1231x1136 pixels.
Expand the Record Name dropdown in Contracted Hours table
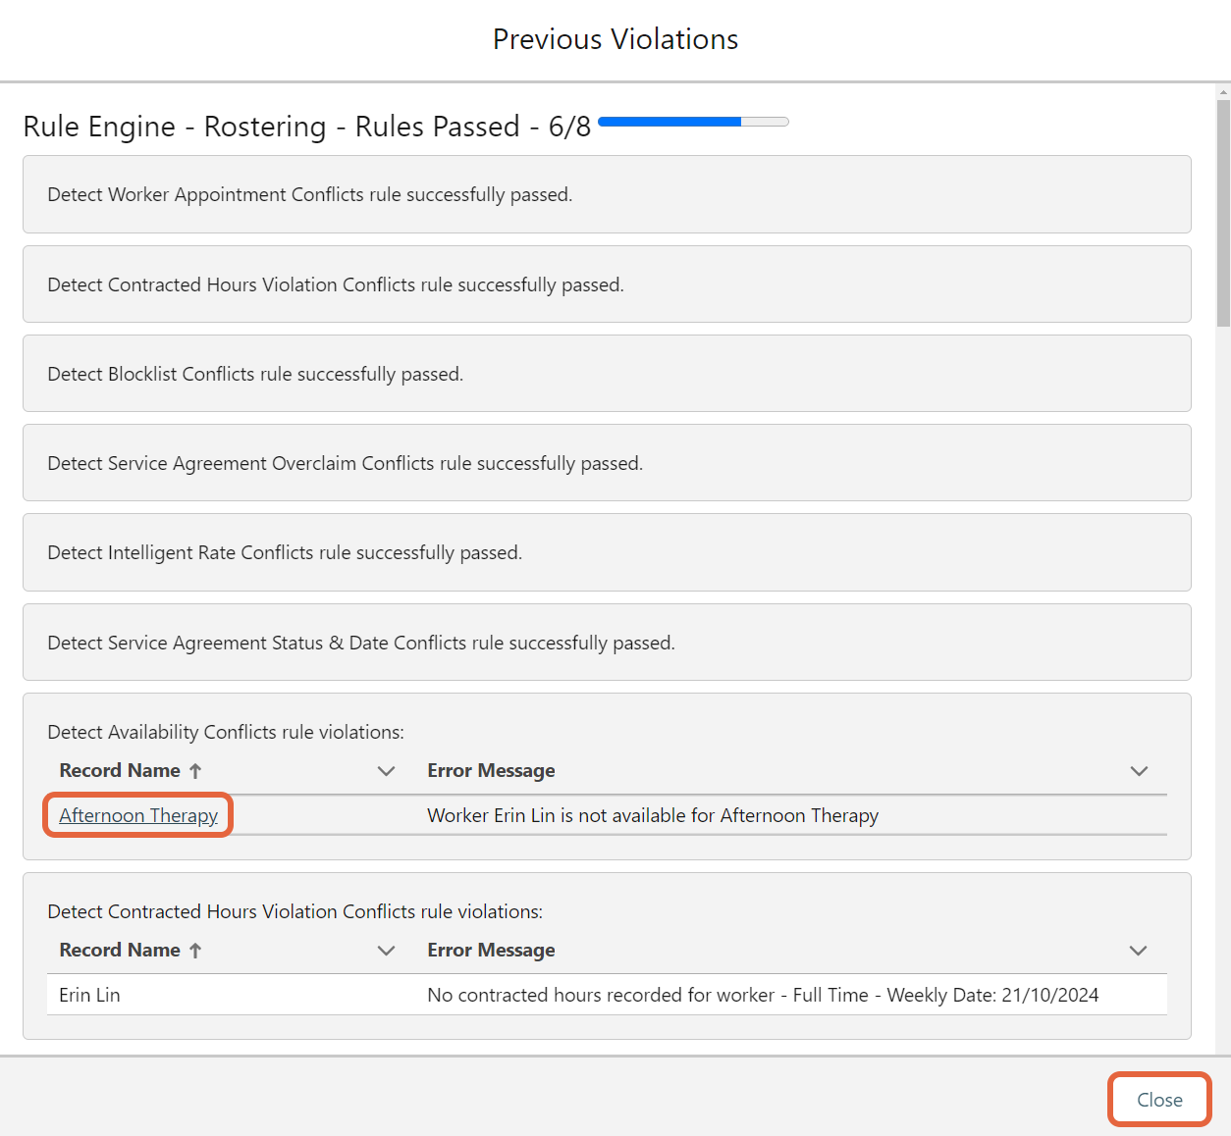coord(387,950)
